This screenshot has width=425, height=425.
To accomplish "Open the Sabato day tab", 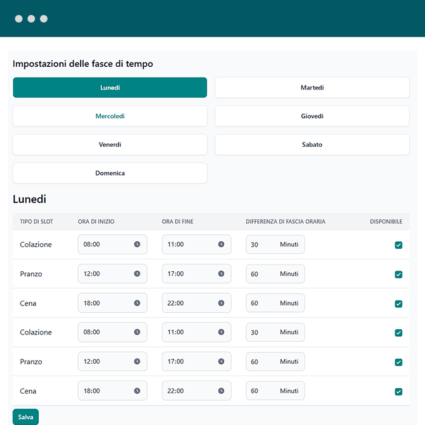I will (x=312, y=144).
